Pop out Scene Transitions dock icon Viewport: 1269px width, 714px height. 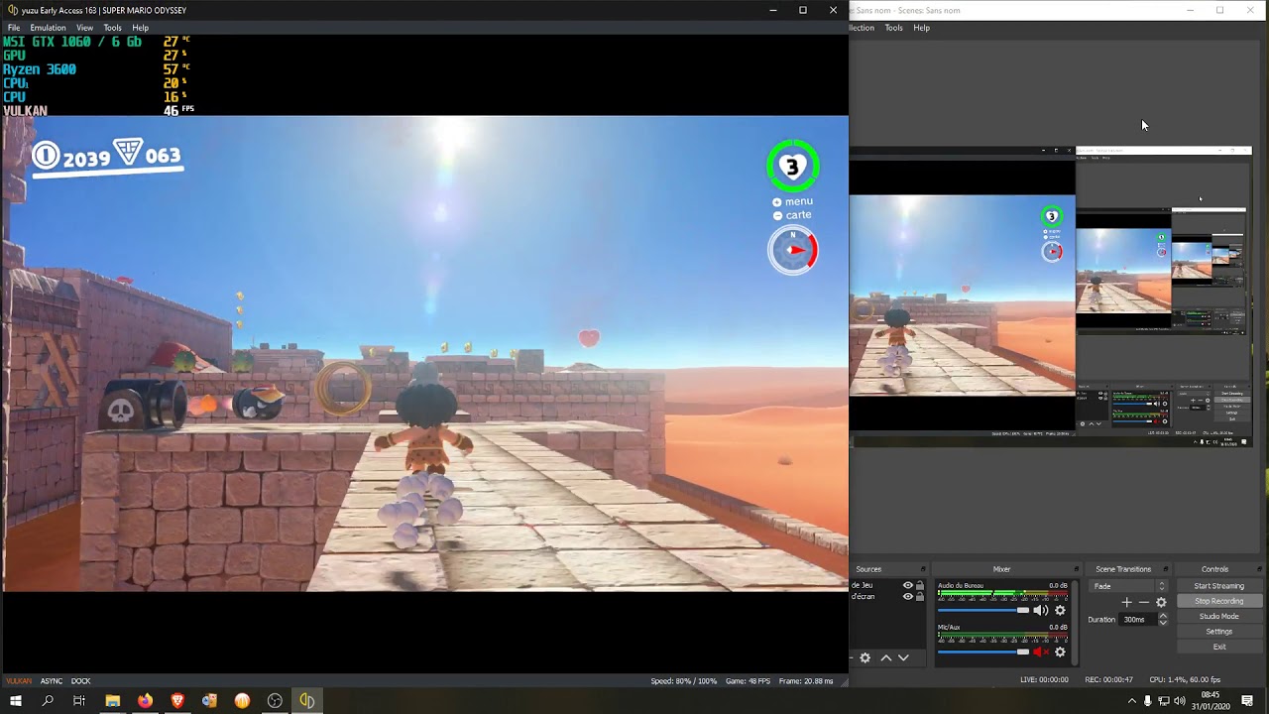point(1165,569)
